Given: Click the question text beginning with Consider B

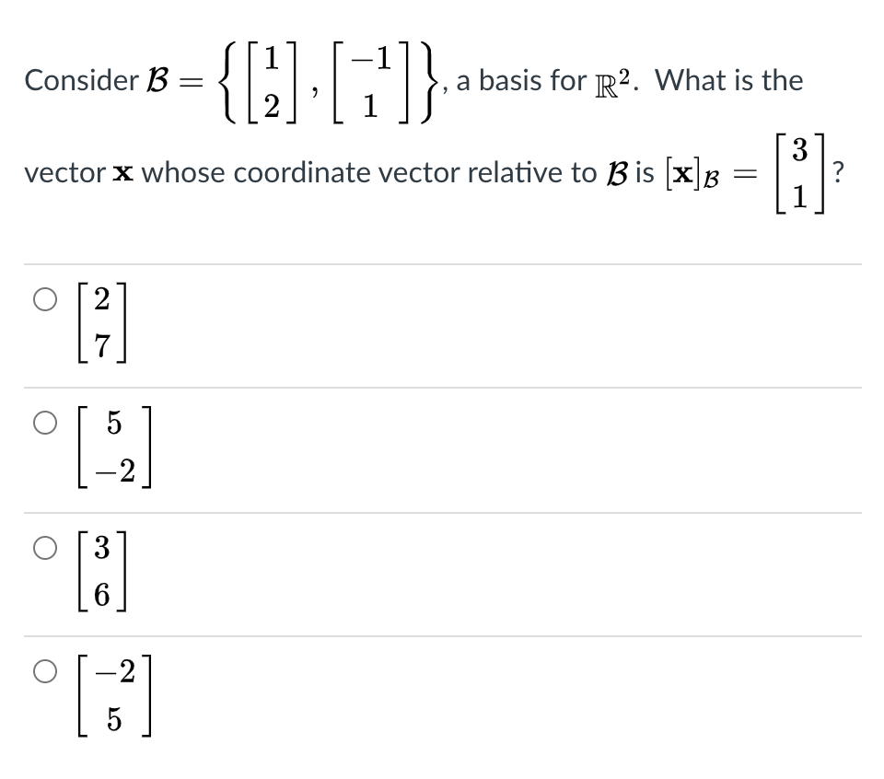Looking at the screenshot, I should tap(92, 81).
